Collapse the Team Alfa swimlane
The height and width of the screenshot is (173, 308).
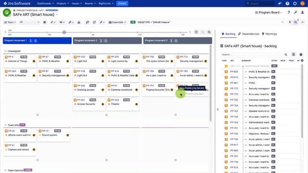pos(5,125)
